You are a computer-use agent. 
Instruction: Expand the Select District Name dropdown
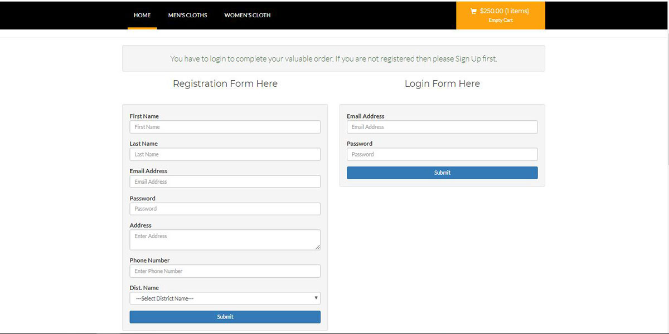(x=225, y=298)
